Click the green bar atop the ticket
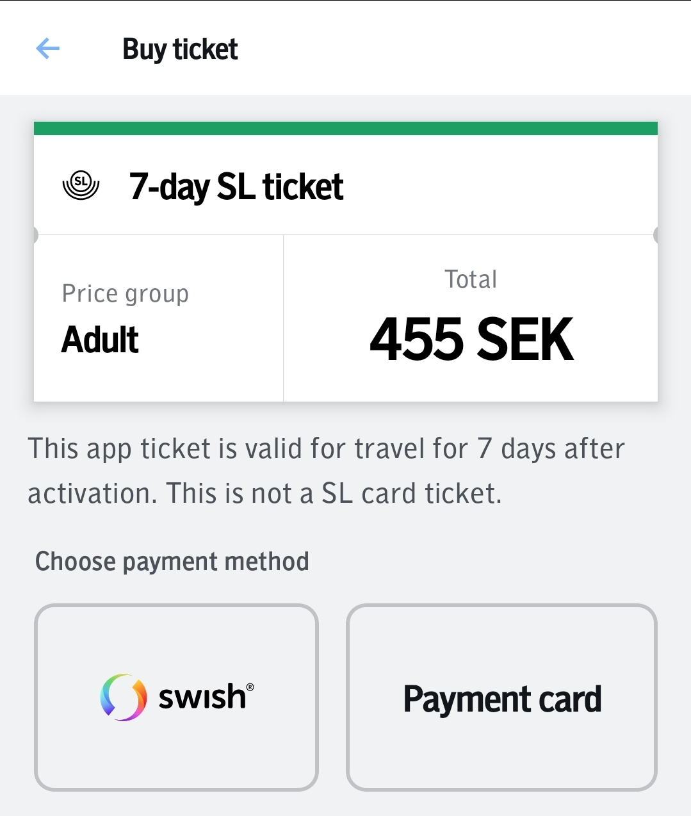 click(346, 128)
